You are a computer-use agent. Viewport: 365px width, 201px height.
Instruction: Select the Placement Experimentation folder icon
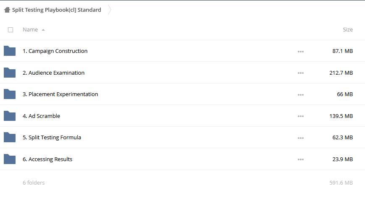10,94
